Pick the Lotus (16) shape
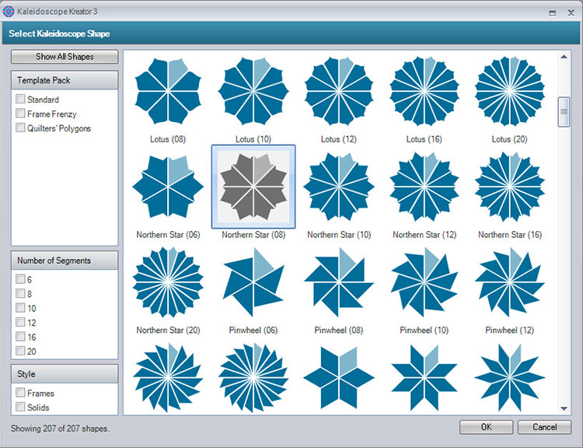 pyautogui.click(x=424, y=92)
